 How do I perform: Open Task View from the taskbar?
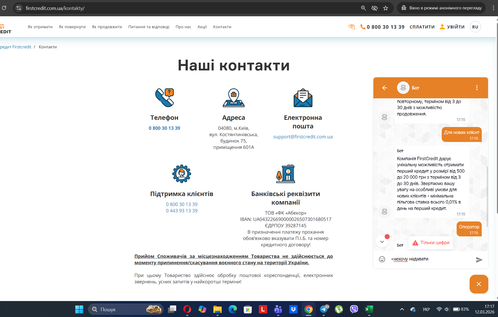click(x=172, y=309)
